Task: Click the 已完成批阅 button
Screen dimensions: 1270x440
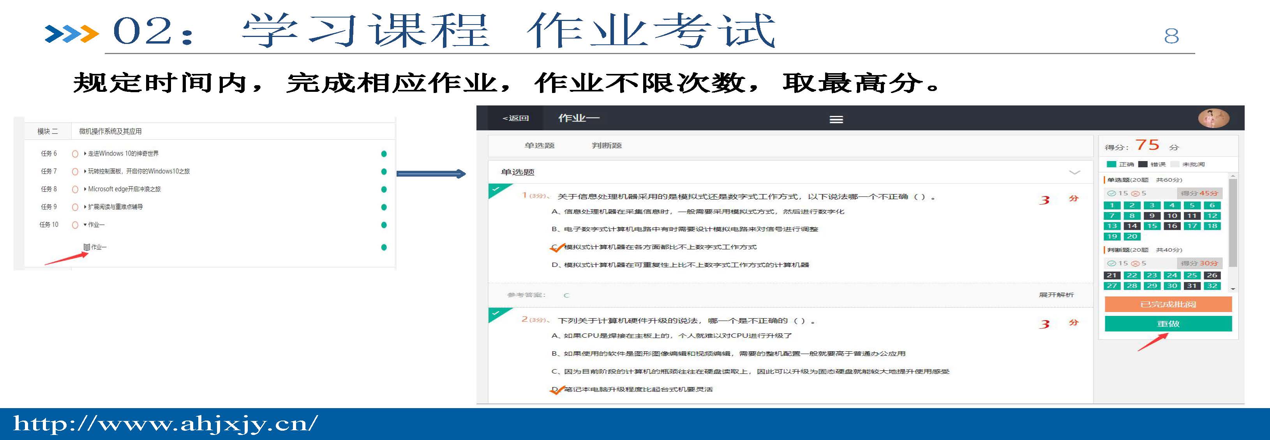Action: point(1168,304)
